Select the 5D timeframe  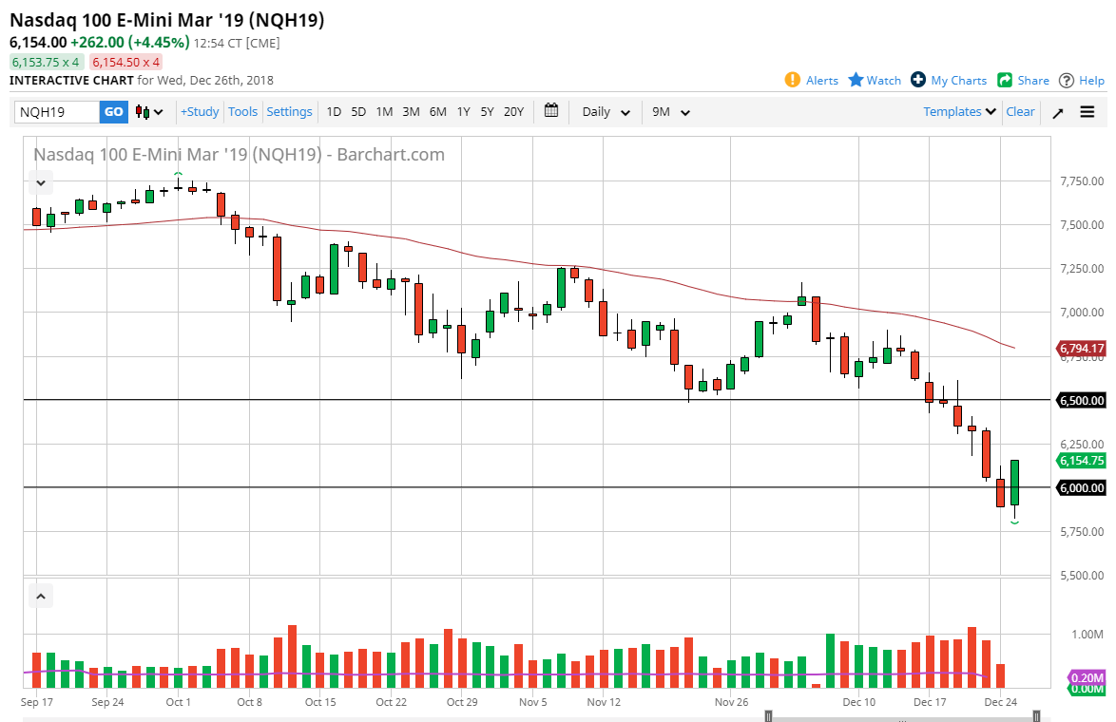click(358, 111)
